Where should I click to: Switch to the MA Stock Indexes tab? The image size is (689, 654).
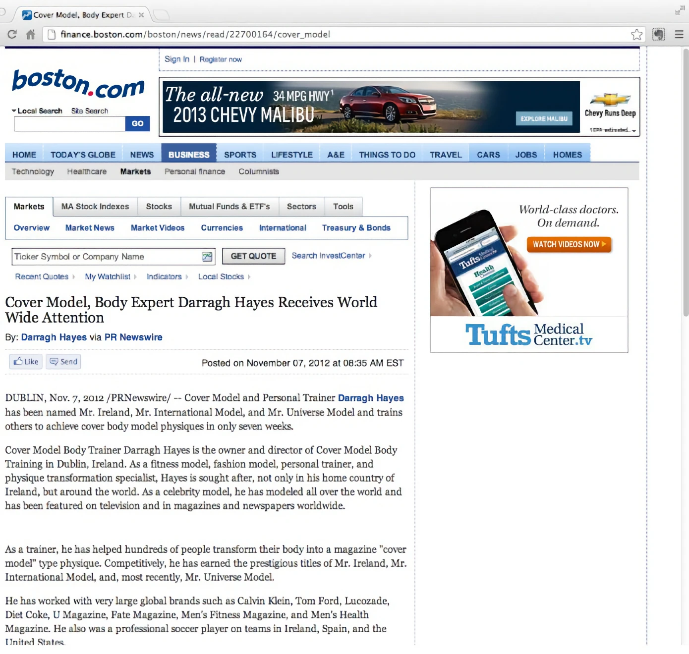coord(95,207)
